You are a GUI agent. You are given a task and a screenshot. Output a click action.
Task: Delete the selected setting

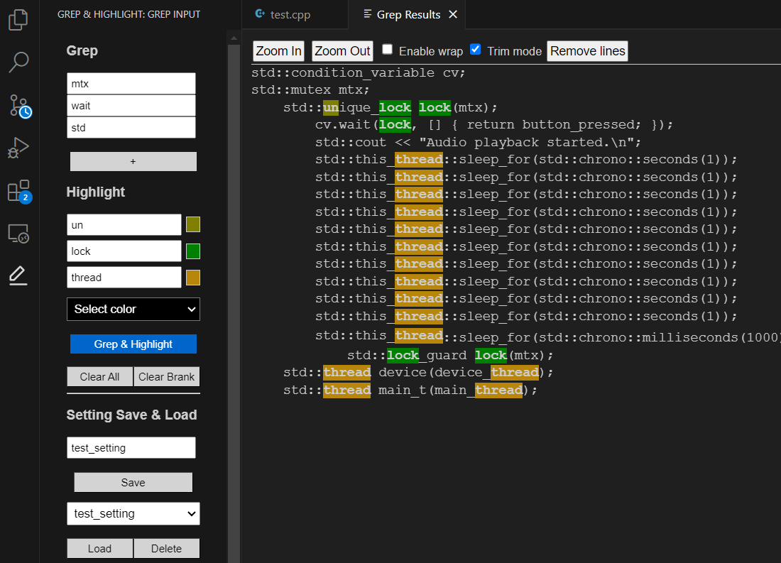coord(166,549)
